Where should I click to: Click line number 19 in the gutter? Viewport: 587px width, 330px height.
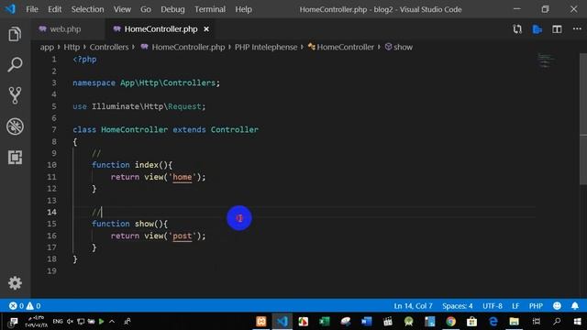51,271
